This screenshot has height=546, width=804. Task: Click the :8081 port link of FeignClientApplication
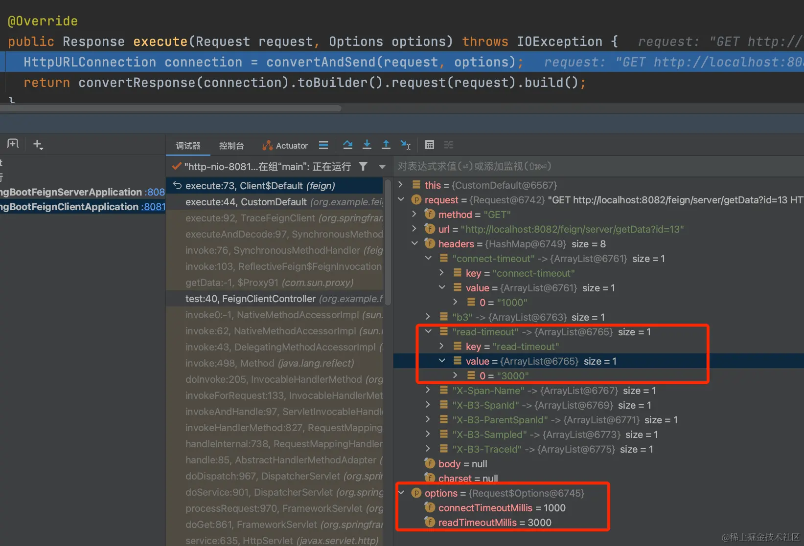(x=153, y=207)
